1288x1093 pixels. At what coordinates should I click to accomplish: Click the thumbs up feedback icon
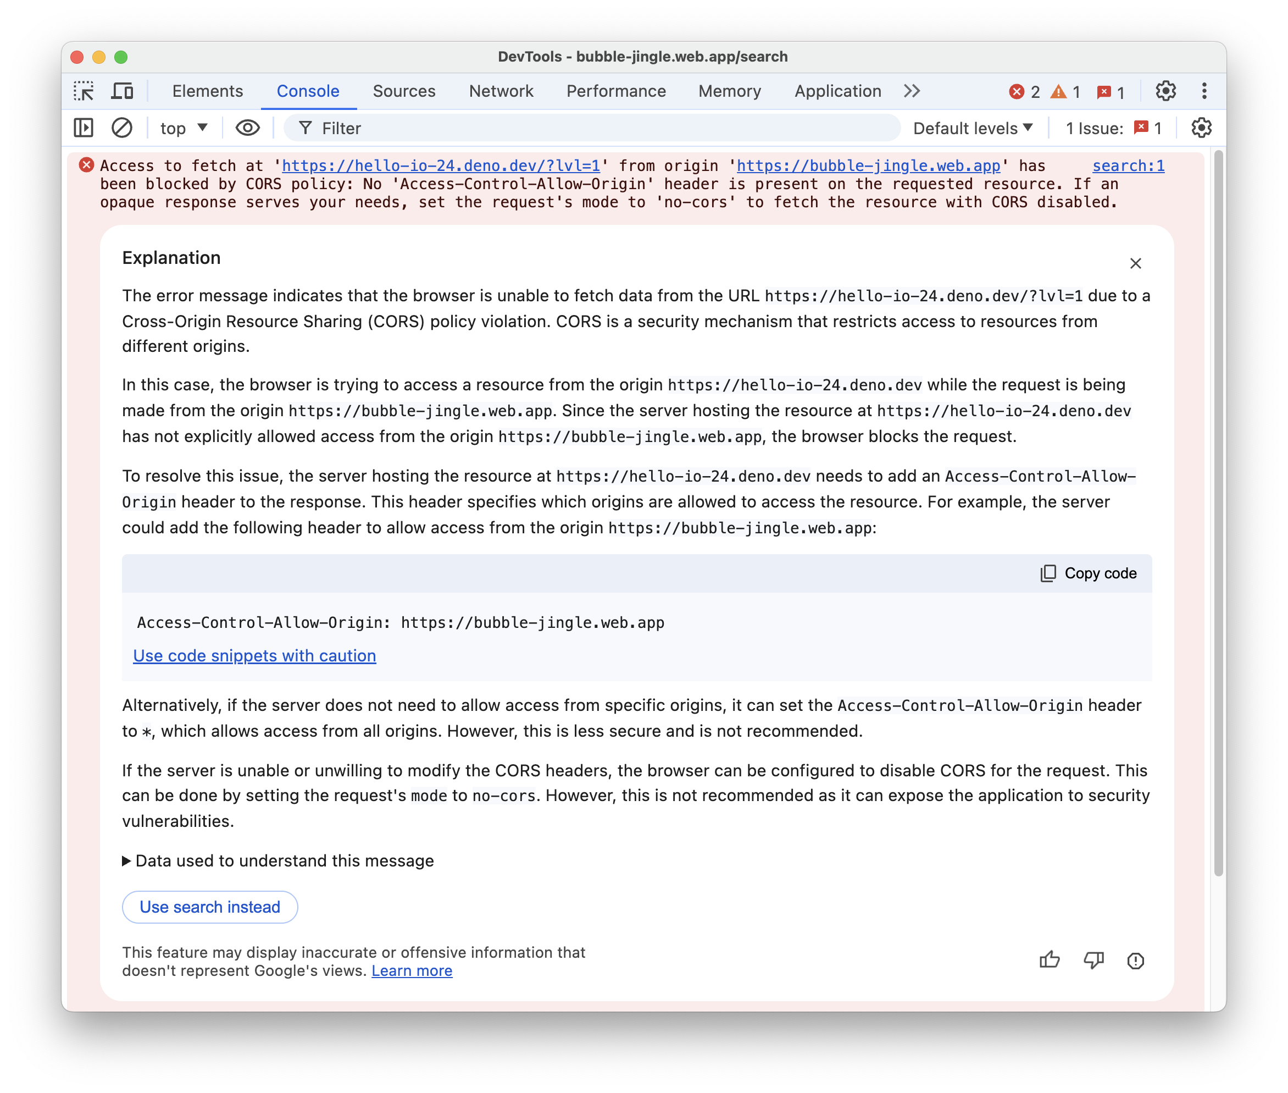1048,959
